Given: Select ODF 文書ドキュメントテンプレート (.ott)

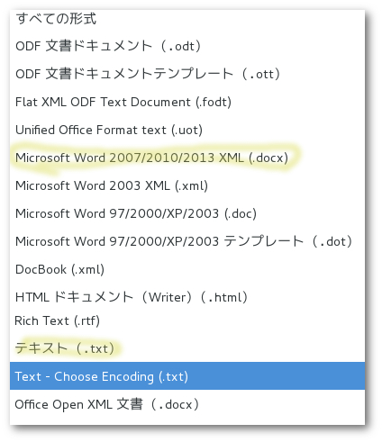Looking at the screenshot, I should [187, 74].
